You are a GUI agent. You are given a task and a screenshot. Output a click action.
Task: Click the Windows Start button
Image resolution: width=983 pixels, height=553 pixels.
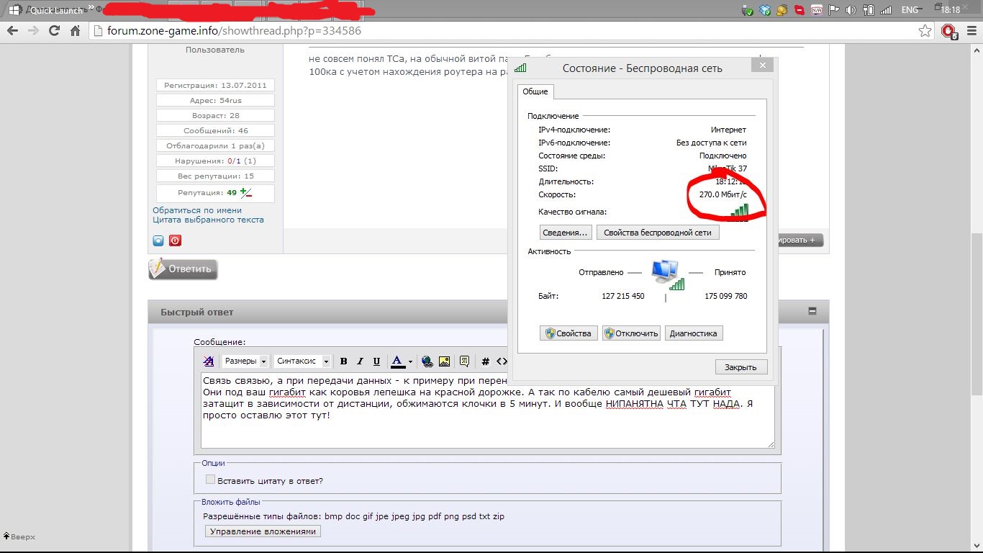(x=14, y=10)
